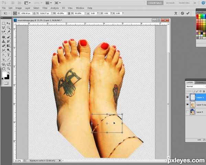Expand the toolbox double-arrow header
This screenshot has width=206, height=165.
2,17
